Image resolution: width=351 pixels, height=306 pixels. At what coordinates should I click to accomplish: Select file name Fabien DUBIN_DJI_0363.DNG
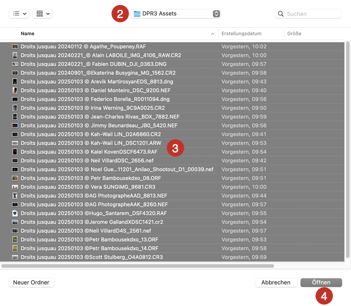(x=93, y=64)
